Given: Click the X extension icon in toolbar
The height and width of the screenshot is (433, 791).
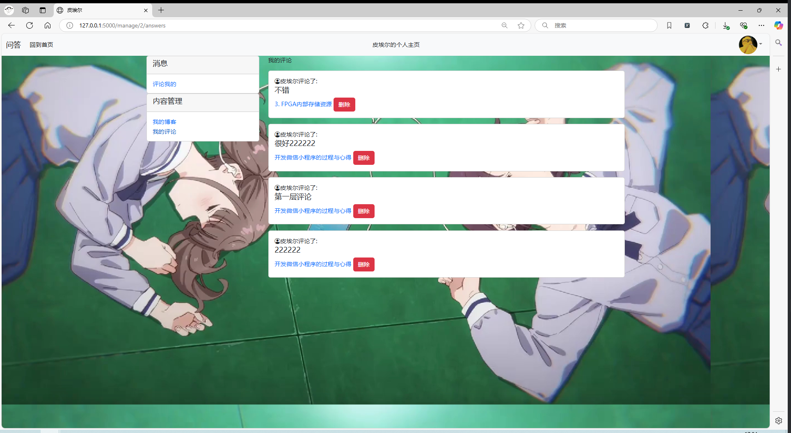Looking at the screenshot, I should (687, 25).
